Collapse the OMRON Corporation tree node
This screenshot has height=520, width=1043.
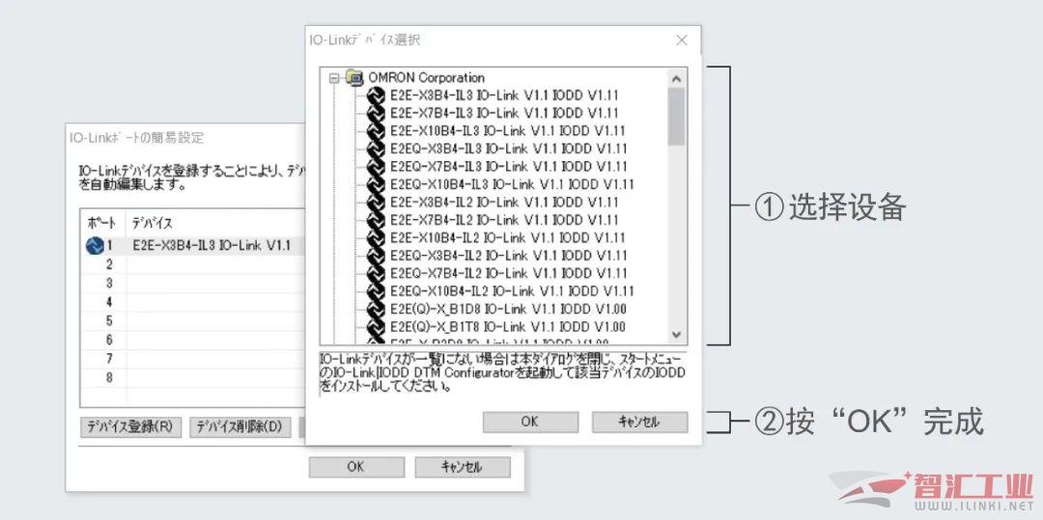334,78
